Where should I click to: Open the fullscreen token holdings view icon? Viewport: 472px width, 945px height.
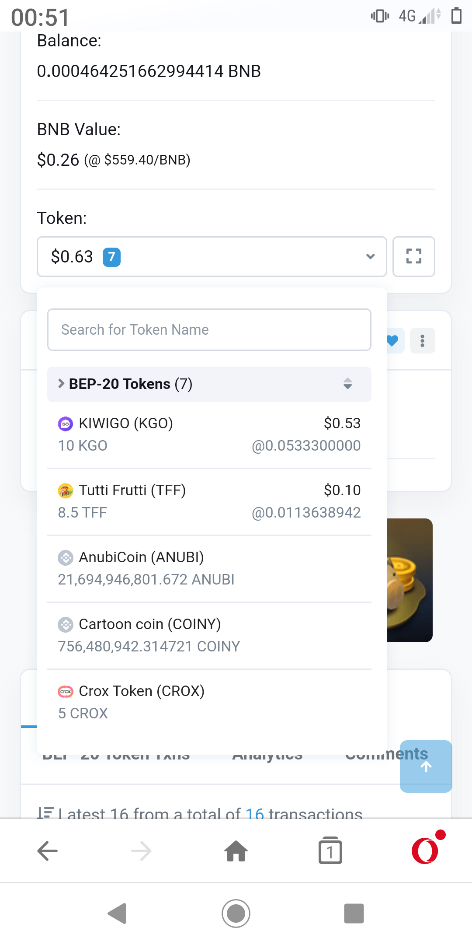413,256
